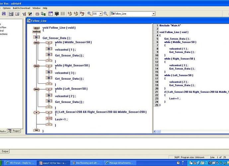Open the Options menu
229x166 pixels.
point(7,8)
